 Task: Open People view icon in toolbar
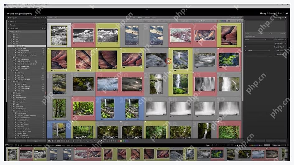(68, 141)
